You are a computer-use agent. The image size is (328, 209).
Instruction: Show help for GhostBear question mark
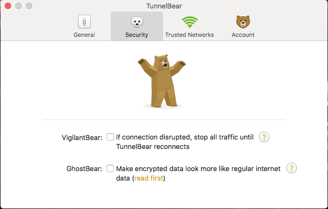tap(292, 168)
